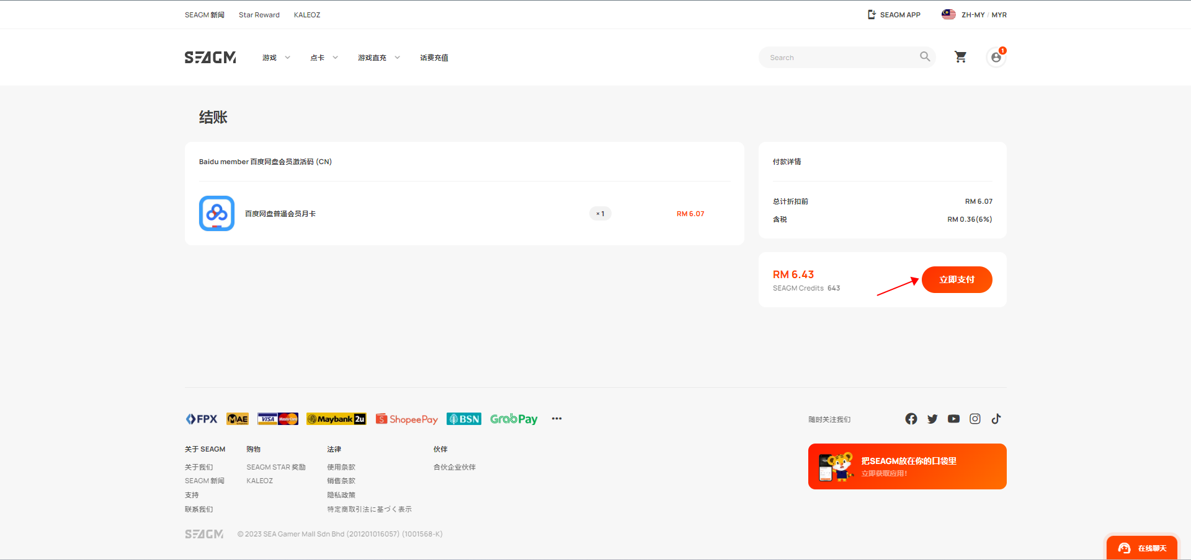Expand the 游戏直充 dropdown menu
This screenshot has height=560, width=1191.
[379, 58]
